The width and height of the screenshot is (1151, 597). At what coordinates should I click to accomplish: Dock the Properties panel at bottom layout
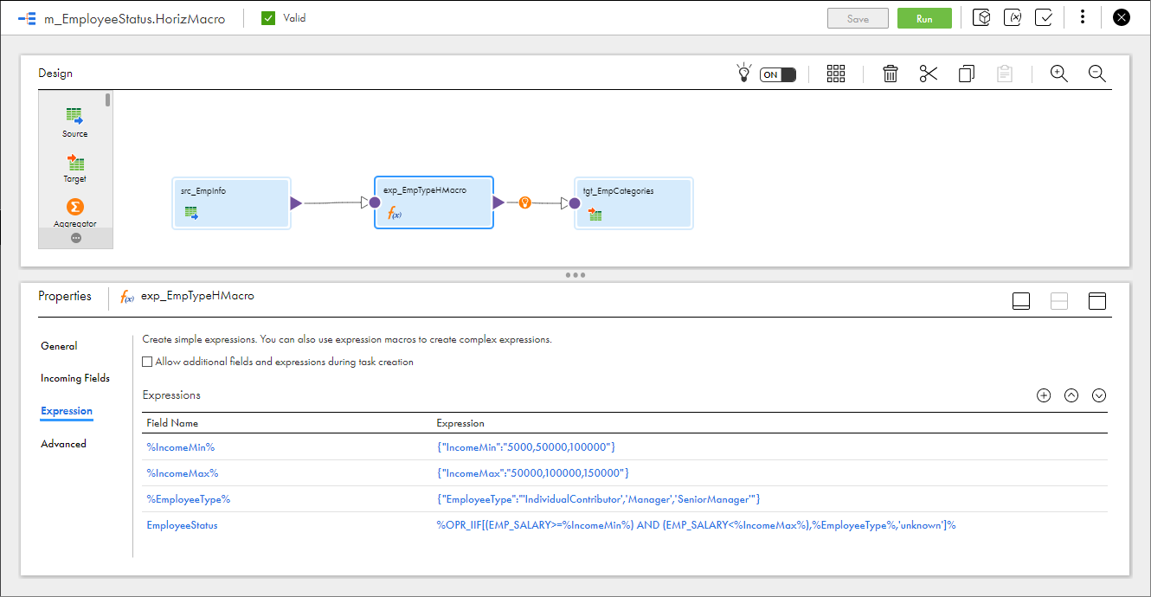pyautogui.click(x=1021, y=301)
